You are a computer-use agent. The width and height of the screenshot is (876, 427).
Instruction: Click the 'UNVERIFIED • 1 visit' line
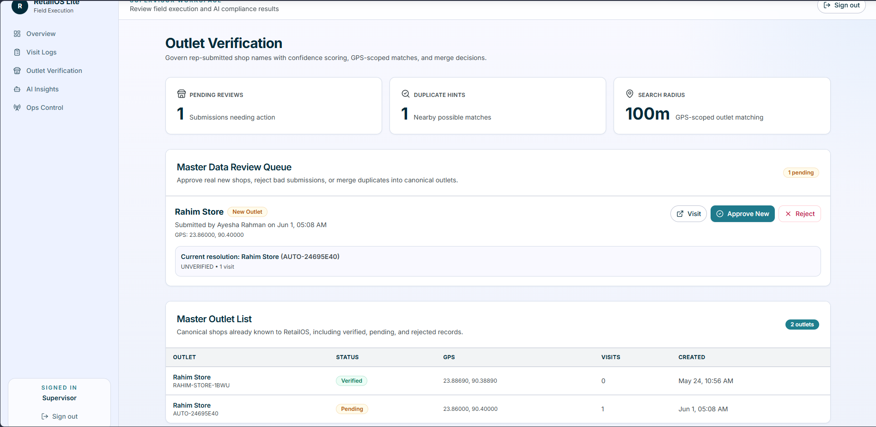[207, 267]
